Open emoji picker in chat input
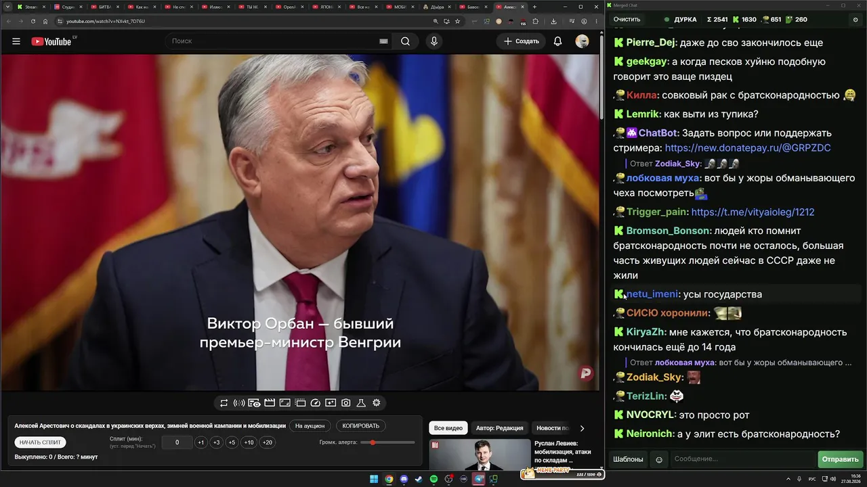Image resolution: width=867 pixels, height=487 pixels. point(659,460)
